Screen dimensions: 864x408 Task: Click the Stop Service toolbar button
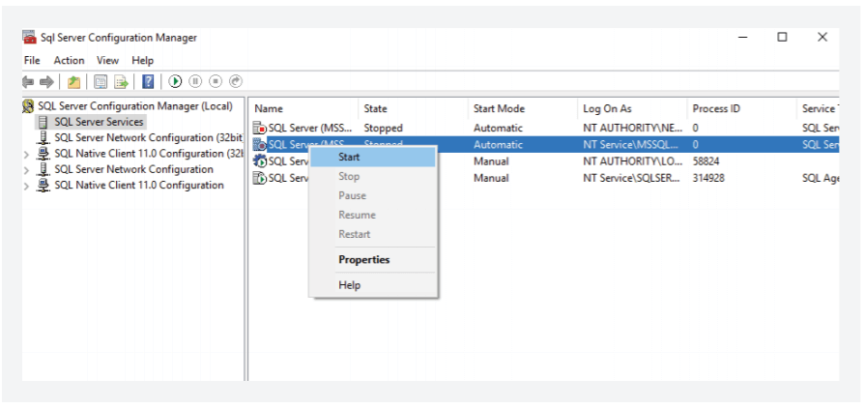click(x=216, y=81)
